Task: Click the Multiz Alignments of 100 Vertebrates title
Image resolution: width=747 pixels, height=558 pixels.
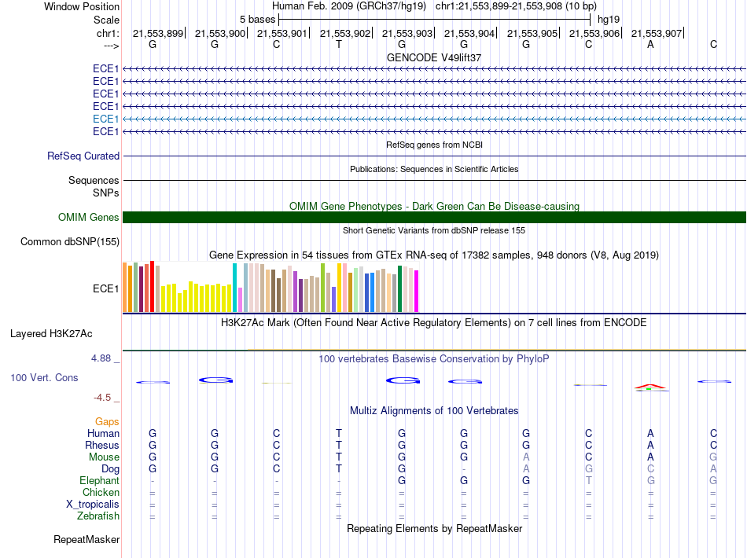Action: 434,411
